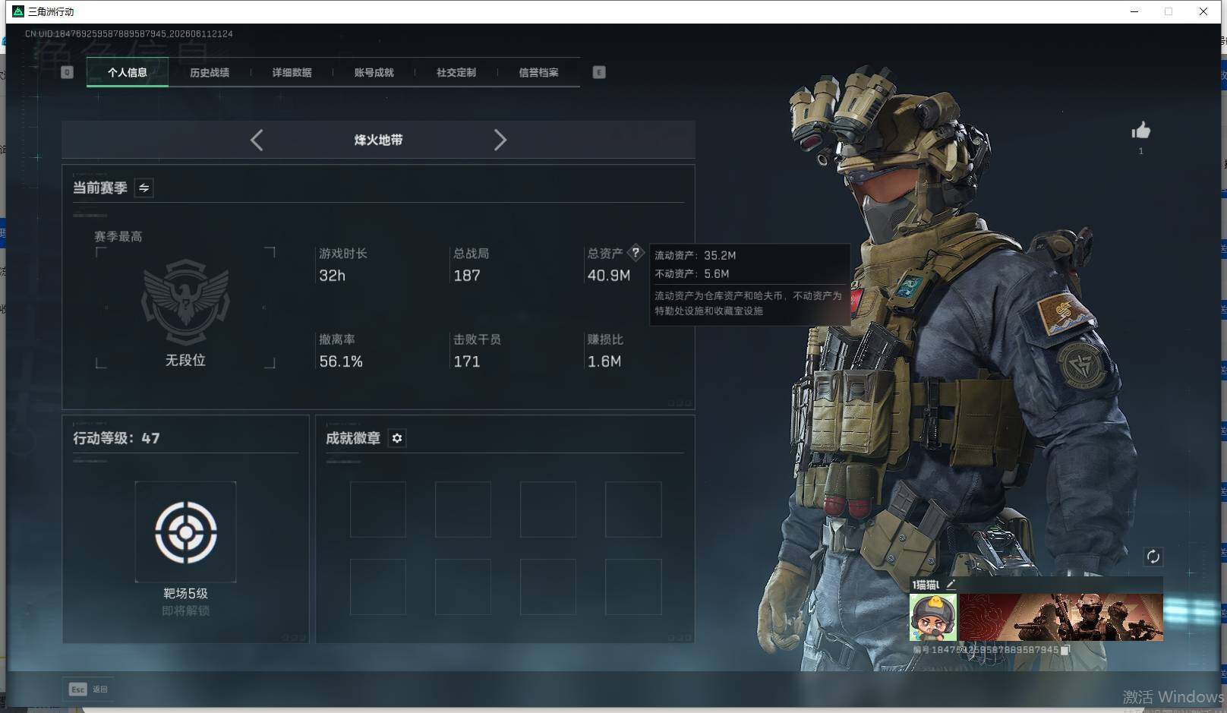
Task: Give a thumbs-up like to this profile
Action: [x=1140, y=131]
